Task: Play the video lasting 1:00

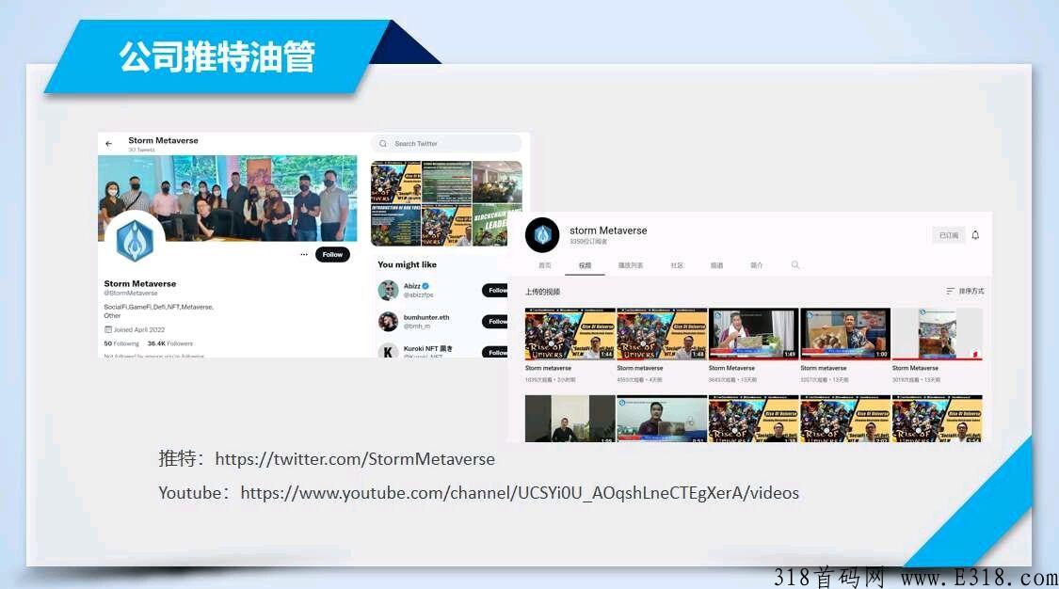Action: [x=845, y=334]
